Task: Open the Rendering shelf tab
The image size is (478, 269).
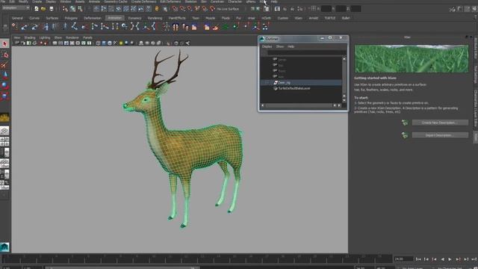Action: (155, 18)
